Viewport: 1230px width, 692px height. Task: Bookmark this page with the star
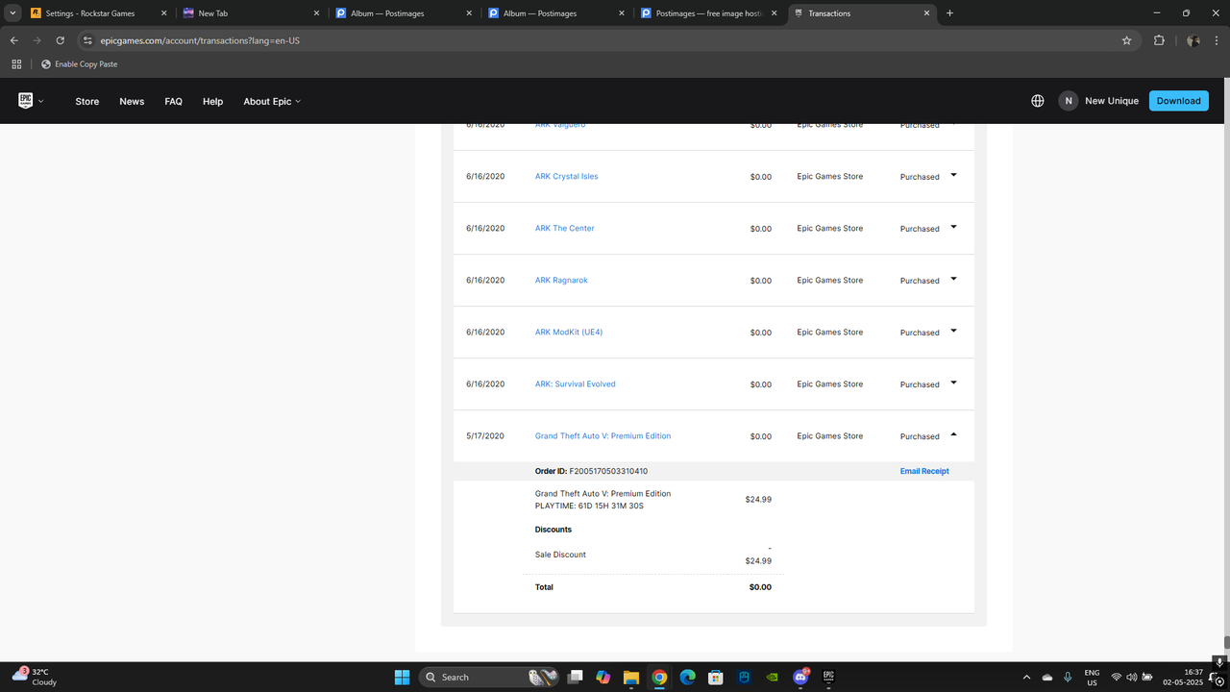(1126, 40)
